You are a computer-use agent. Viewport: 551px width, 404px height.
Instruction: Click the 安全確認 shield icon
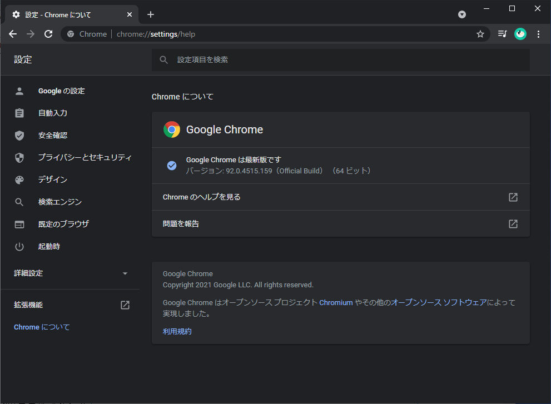tap(19, 135)
